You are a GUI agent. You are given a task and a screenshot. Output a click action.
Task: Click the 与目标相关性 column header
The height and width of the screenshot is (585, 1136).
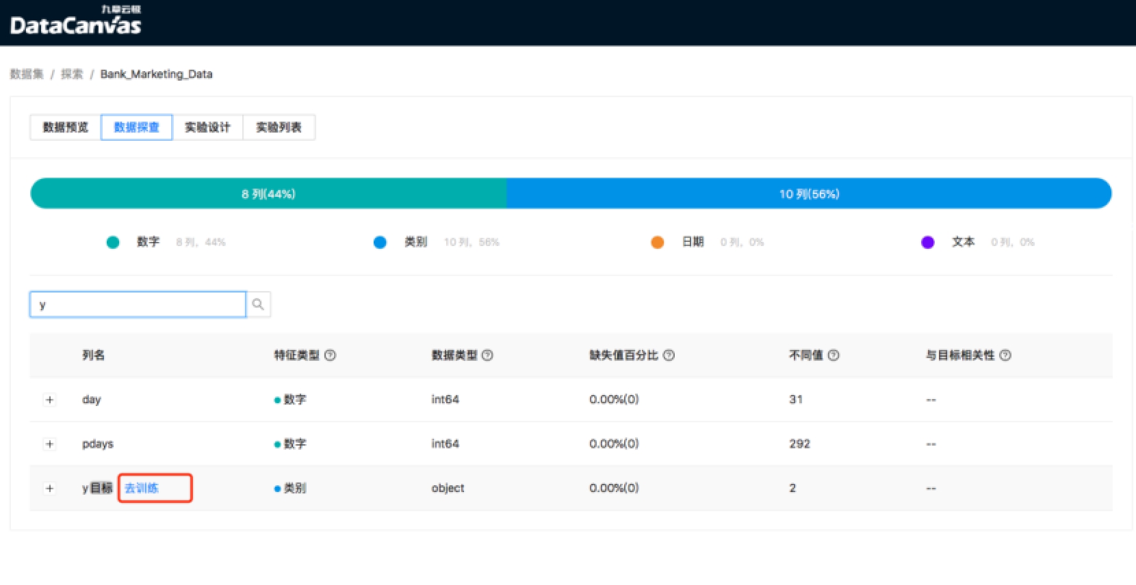960,355
